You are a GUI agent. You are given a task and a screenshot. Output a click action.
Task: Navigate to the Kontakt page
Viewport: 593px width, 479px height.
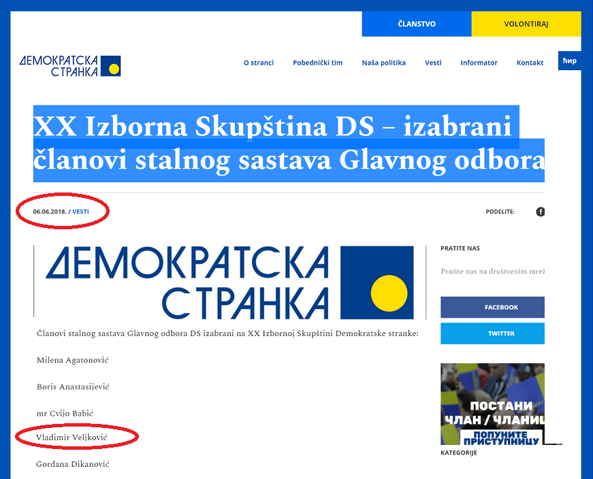(x=530, y=63)
